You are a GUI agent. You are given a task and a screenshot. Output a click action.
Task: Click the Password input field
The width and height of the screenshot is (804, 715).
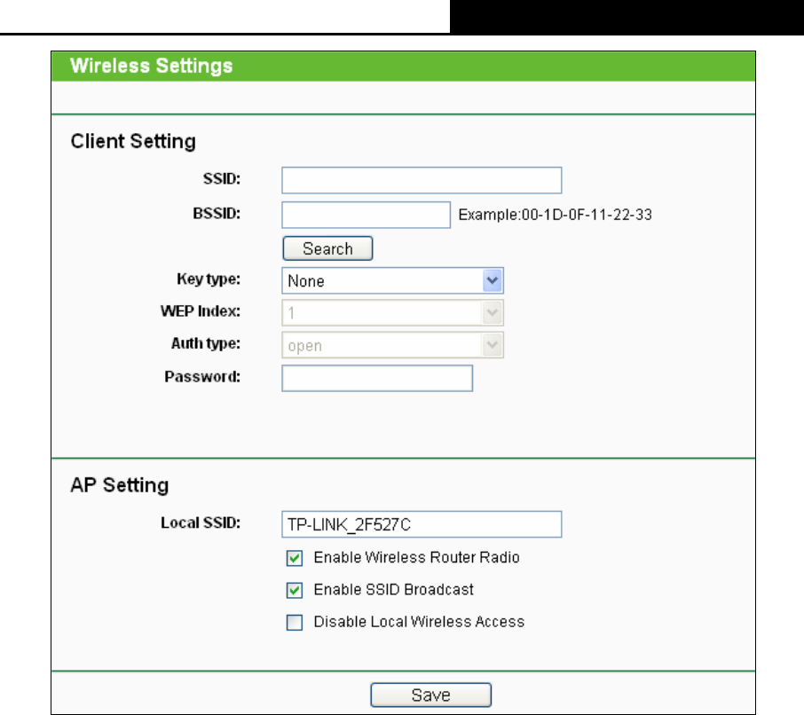click(377, 378)
